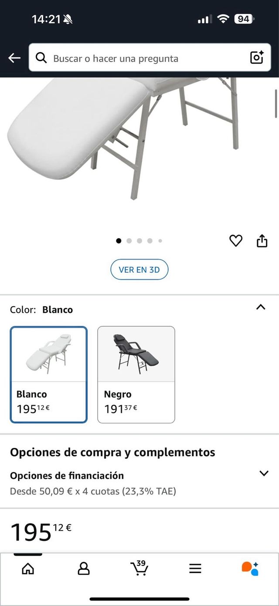This screenshot has height=606, width=279.
Task: Expand Opciones de financiación details
Action: (x=264, y=473)
